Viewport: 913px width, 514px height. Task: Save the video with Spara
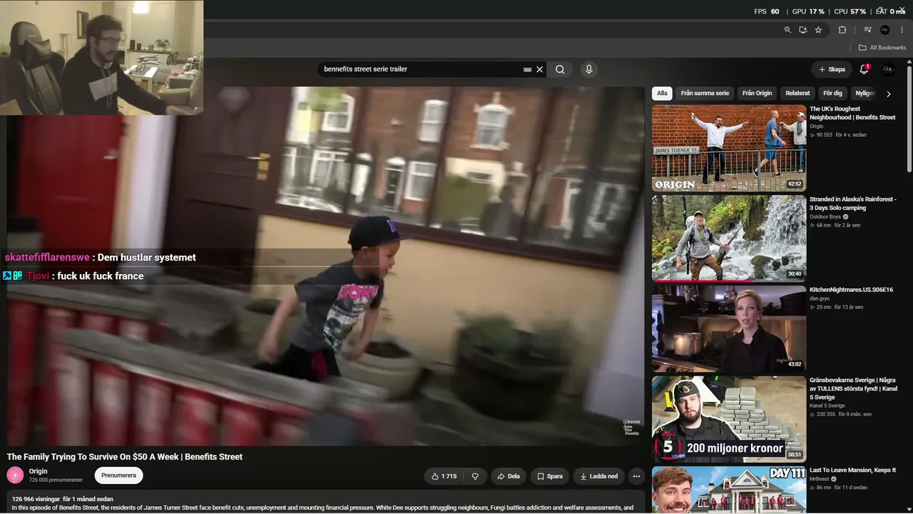tap(550, 476)
